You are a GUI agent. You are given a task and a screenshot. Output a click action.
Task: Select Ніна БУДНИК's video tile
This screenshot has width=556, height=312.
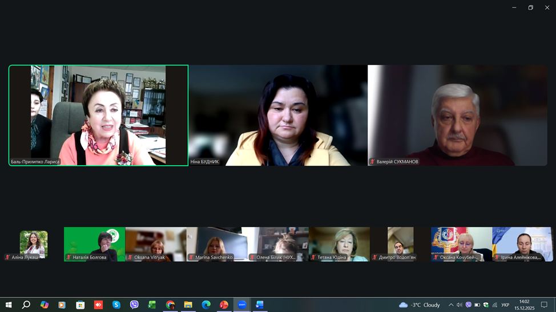278,115
